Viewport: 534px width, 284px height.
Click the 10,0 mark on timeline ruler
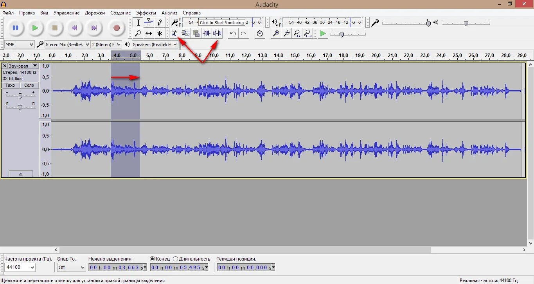[x=214, y=55]
